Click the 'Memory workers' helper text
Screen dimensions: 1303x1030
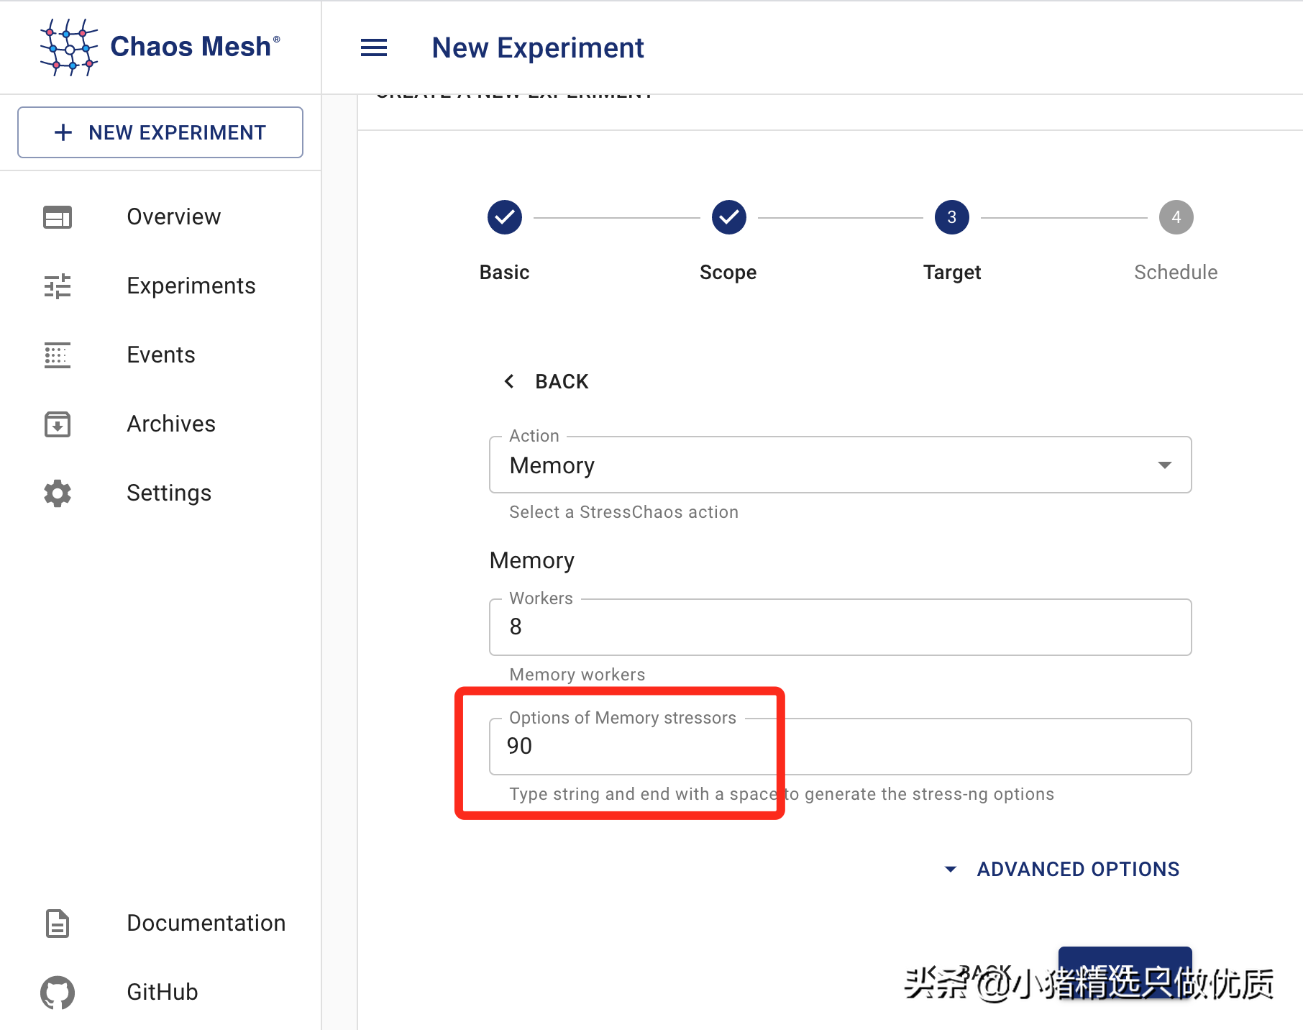(577, 675)
